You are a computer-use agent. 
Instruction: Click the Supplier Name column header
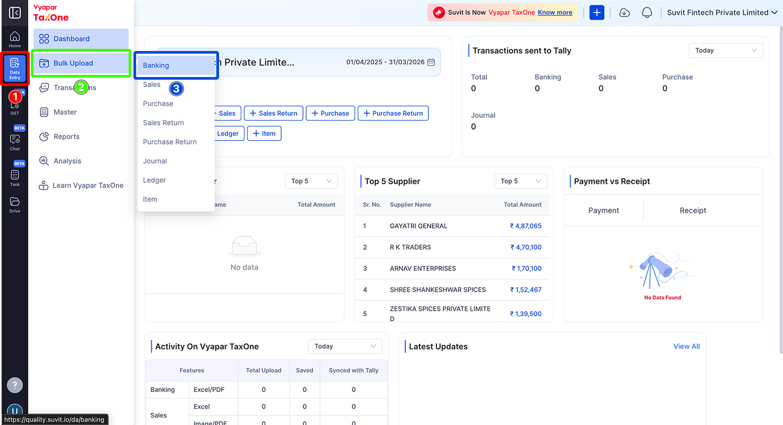pos(410,205)
